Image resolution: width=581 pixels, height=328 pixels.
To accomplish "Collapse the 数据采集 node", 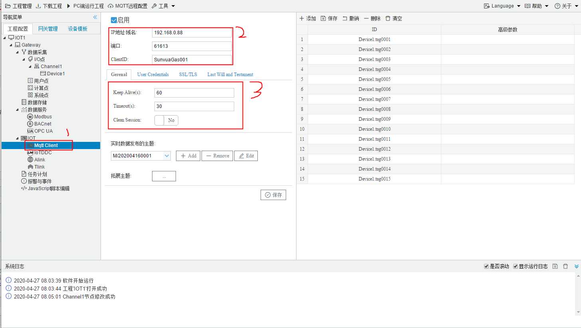I will 18,52.
